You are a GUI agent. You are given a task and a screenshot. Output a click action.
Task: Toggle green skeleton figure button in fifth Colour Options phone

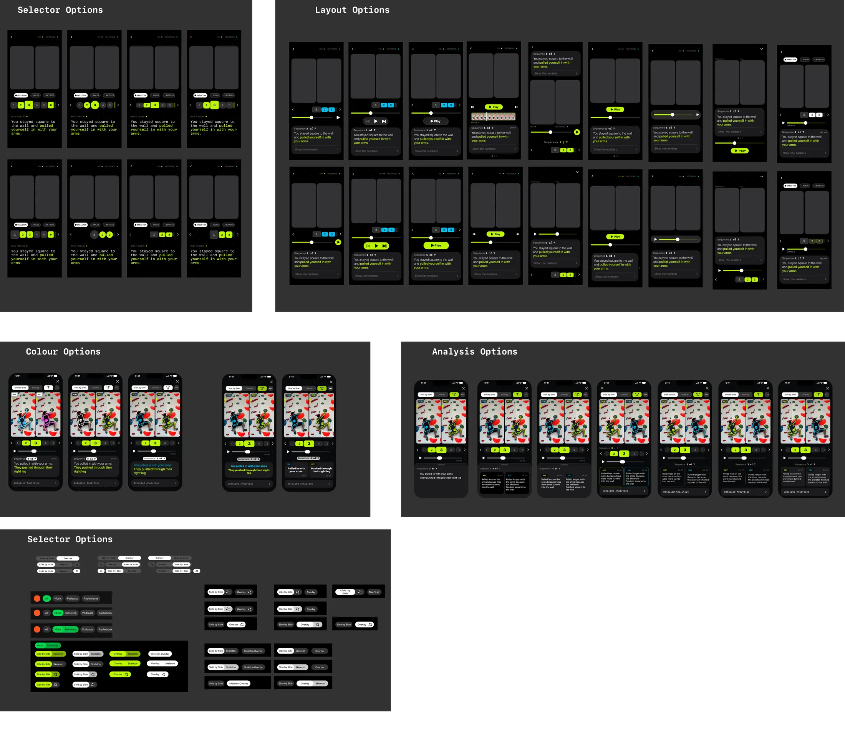click(x=322, y=389)
